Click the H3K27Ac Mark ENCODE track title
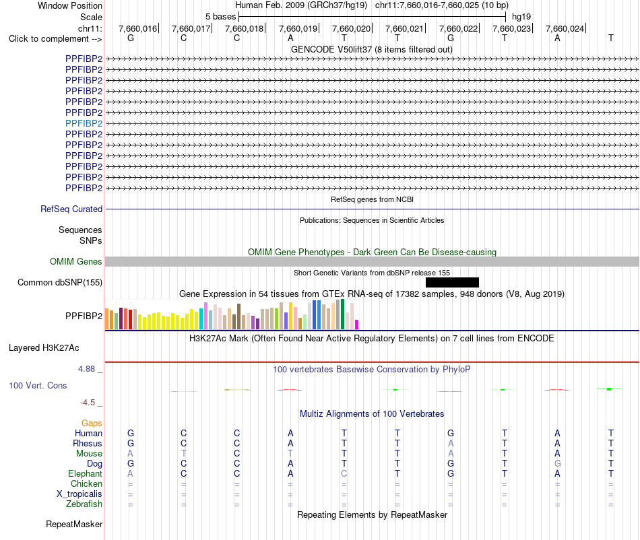640x540 pixels. click(371, 338)
